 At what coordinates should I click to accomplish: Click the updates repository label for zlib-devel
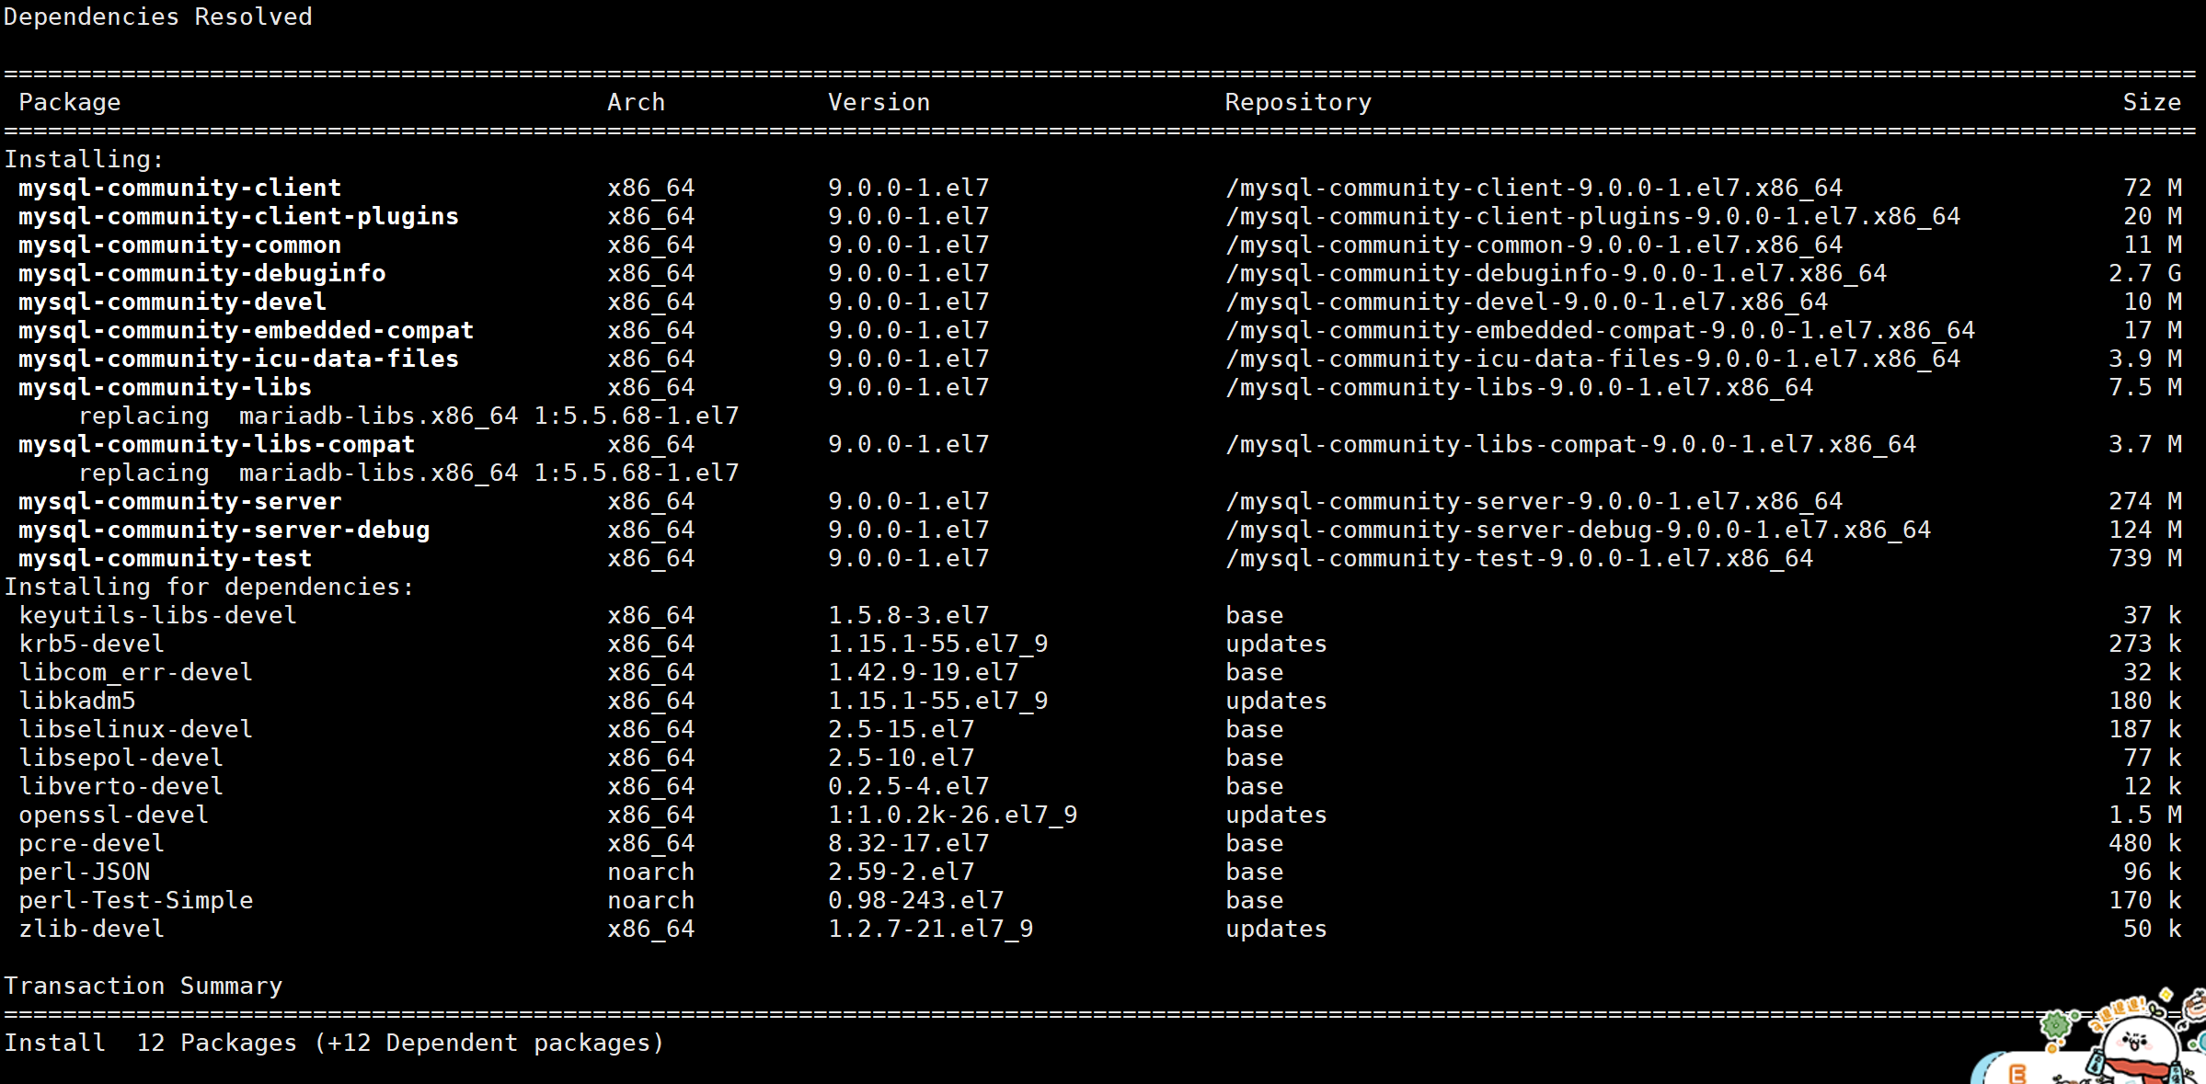[1274, 929]
